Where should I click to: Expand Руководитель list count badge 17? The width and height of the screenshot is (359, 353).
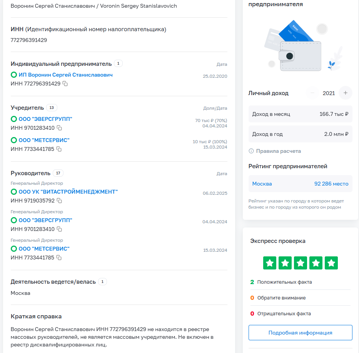pyautogui.click(x=58, y=173)
